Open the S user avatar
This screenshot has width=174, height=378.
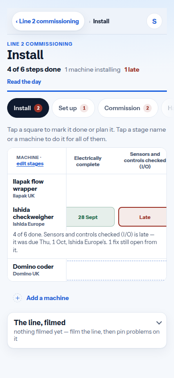coord(154,21)
